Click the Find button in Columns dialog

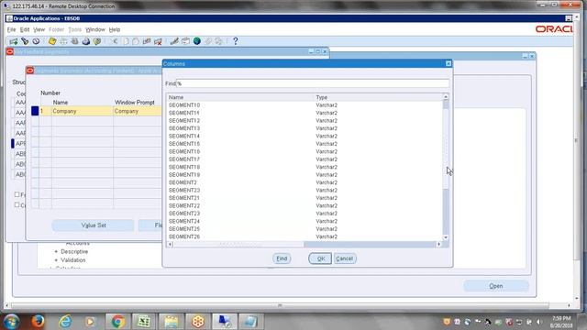[282, 258]
